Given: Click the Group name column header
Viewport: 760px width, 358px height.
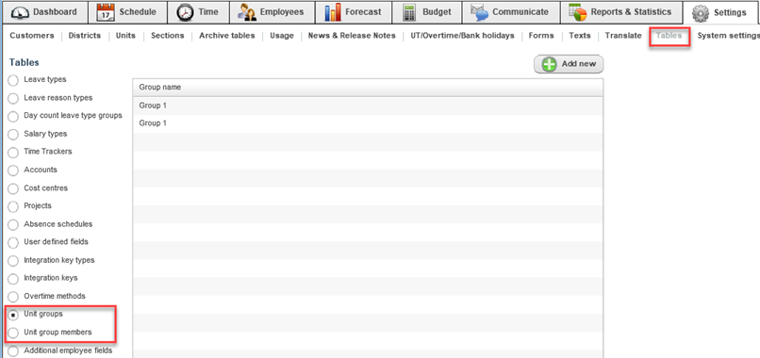Looking at the screenshot, I should 368,88.
